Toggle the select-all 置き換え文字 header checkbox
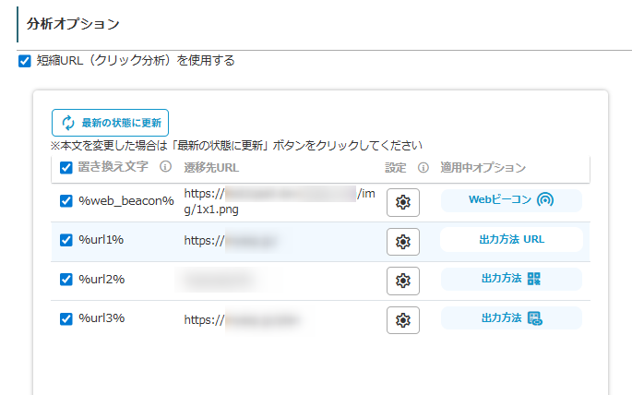Image resolution: width=632 pixels, height=395 pixels. pyautogui.click(x=66, y=168)
